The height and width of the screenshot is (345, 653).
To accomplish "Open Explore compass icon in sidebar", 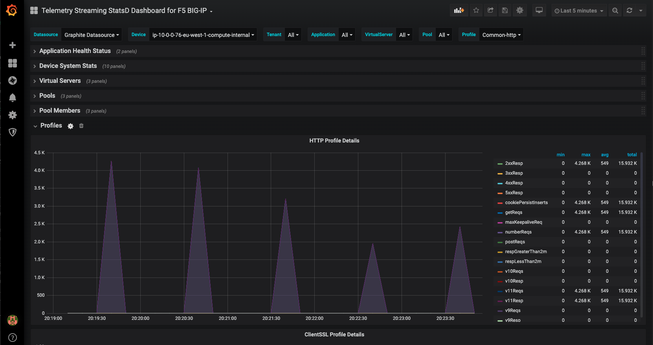I will 13,80.
